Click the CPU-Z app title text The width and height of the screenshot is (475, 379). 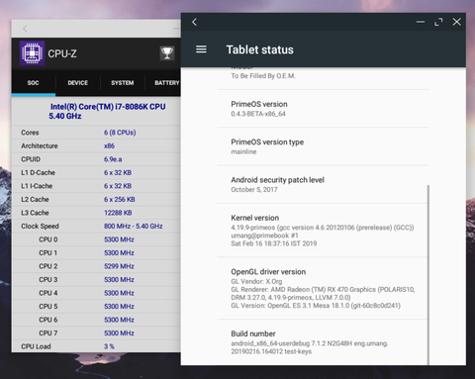pos(62,53)
